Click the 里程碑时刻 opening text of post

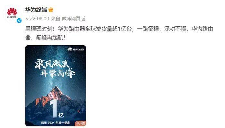coord(39,29)
